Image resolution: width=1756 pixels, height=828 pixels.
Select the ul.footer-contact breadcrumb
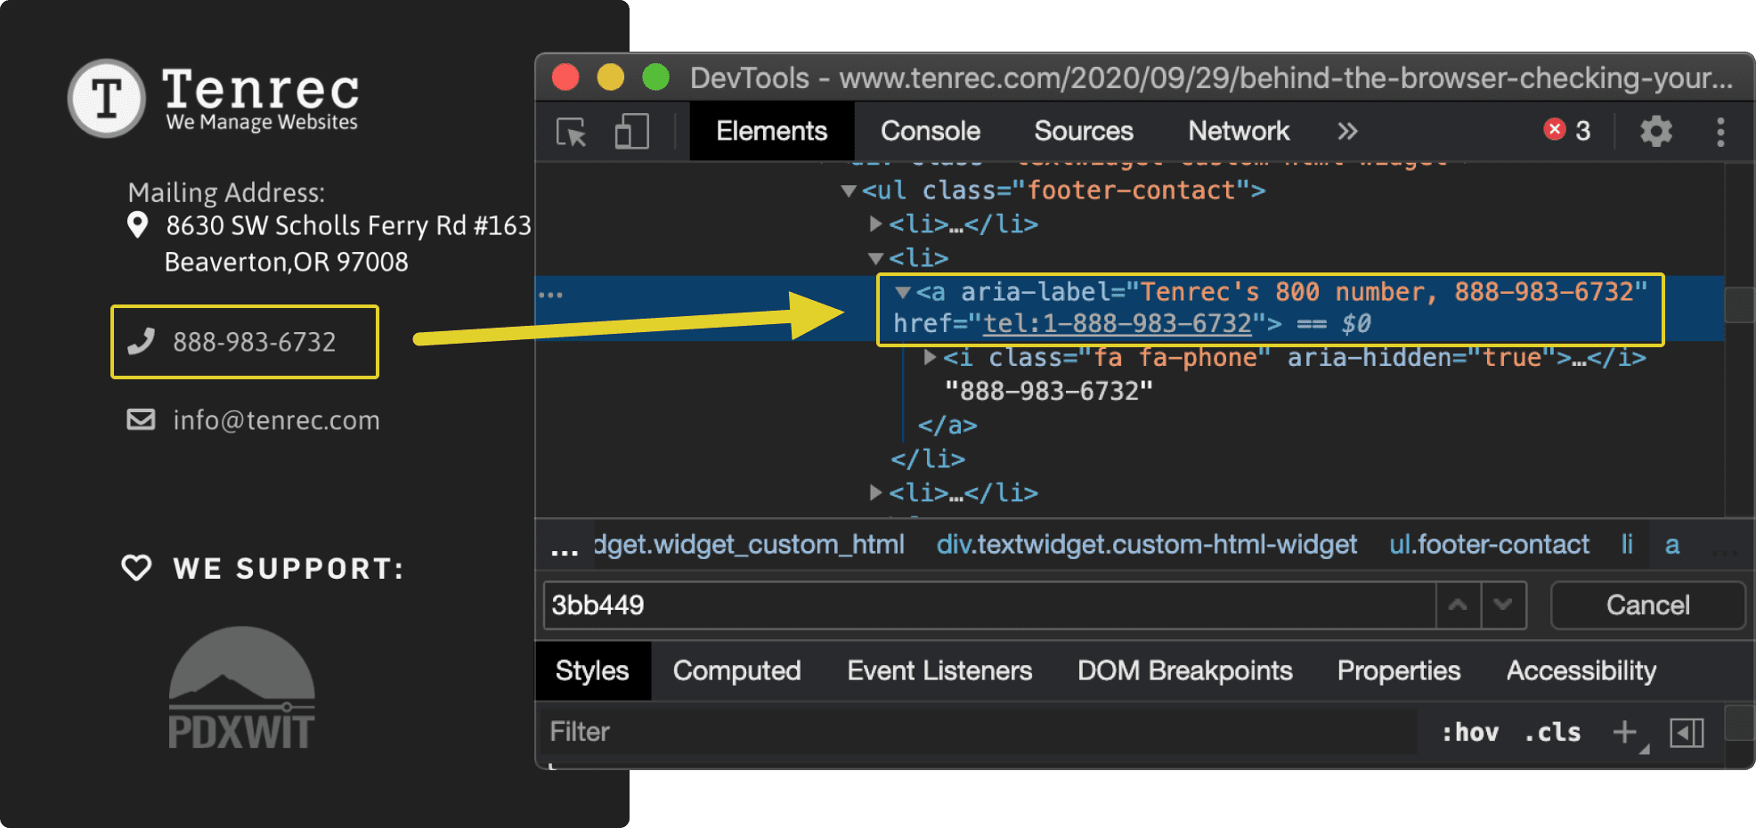(1489, 545)
